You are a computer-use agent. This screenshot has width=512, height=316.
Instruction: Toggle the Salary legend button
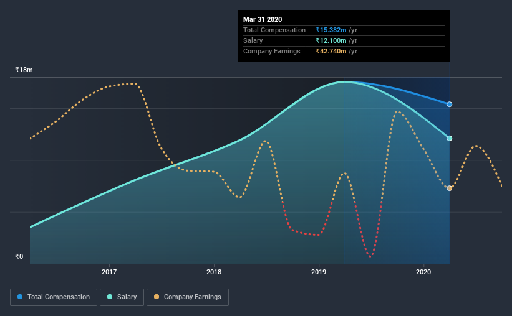(122, 297)
